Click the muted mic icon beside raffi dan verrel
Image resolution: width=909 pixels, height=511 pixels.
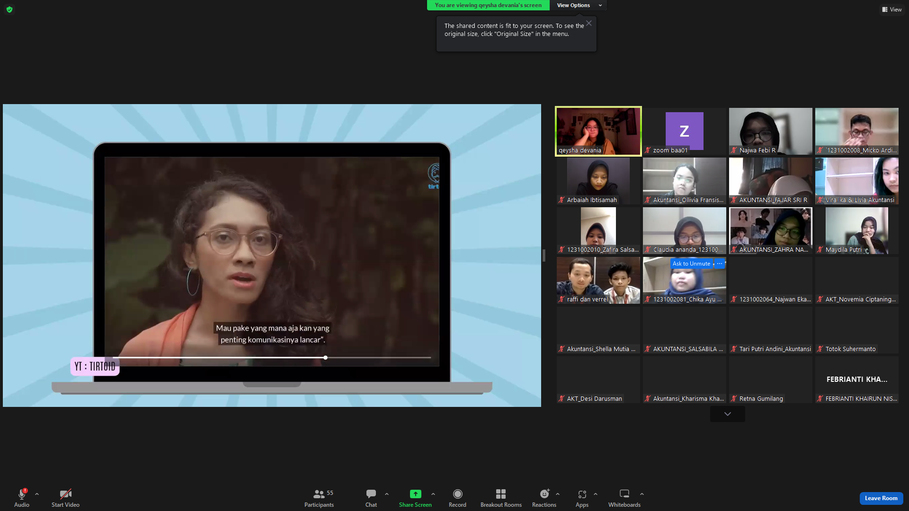pyautogui.click(x=561, y=300)
